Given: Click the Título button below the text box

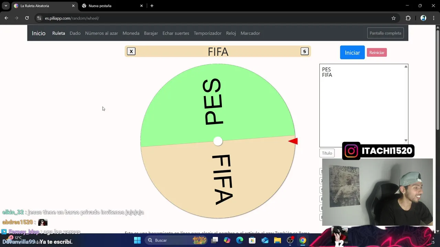Looking at the screenshot, I should (327, 153).
